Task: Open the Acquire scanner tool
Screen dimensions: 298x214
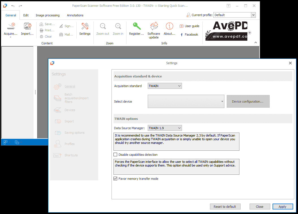Action: 11,29
